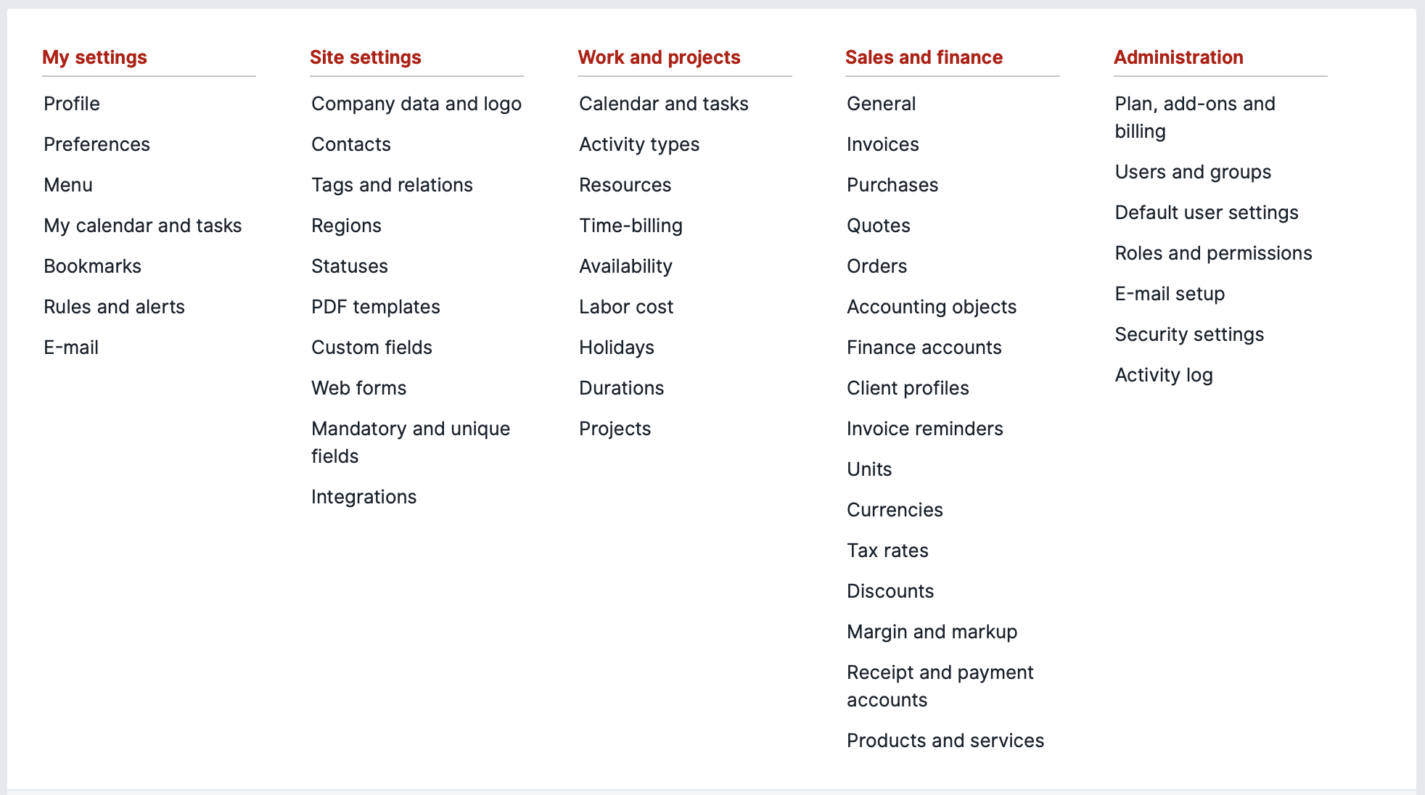This screenshot has height=795, width=1425.
Task: Click Receipt and payment accounts
Action: click(x=940, y=686)
